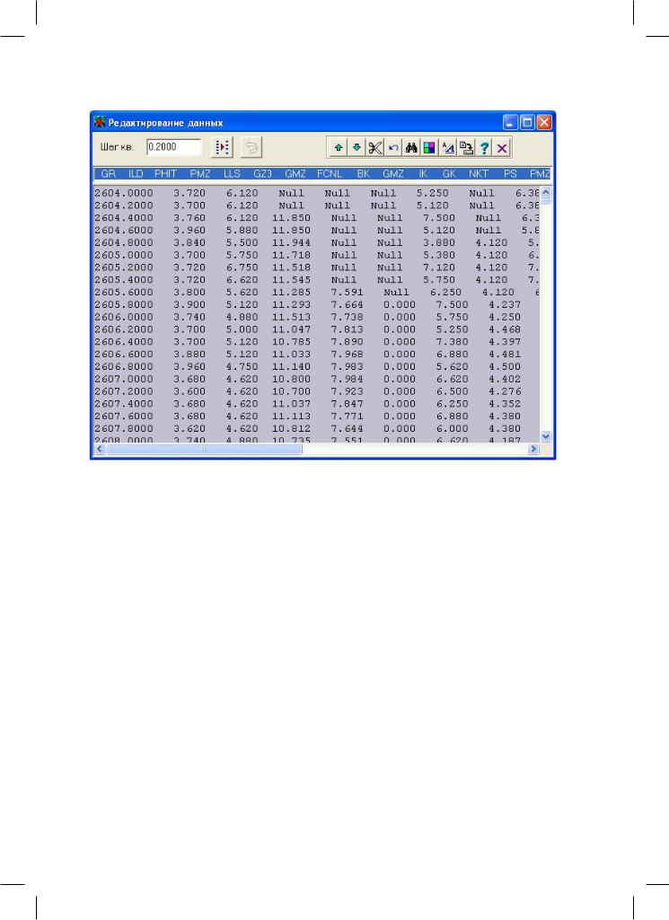Select the LLS column header

(232, 173)
